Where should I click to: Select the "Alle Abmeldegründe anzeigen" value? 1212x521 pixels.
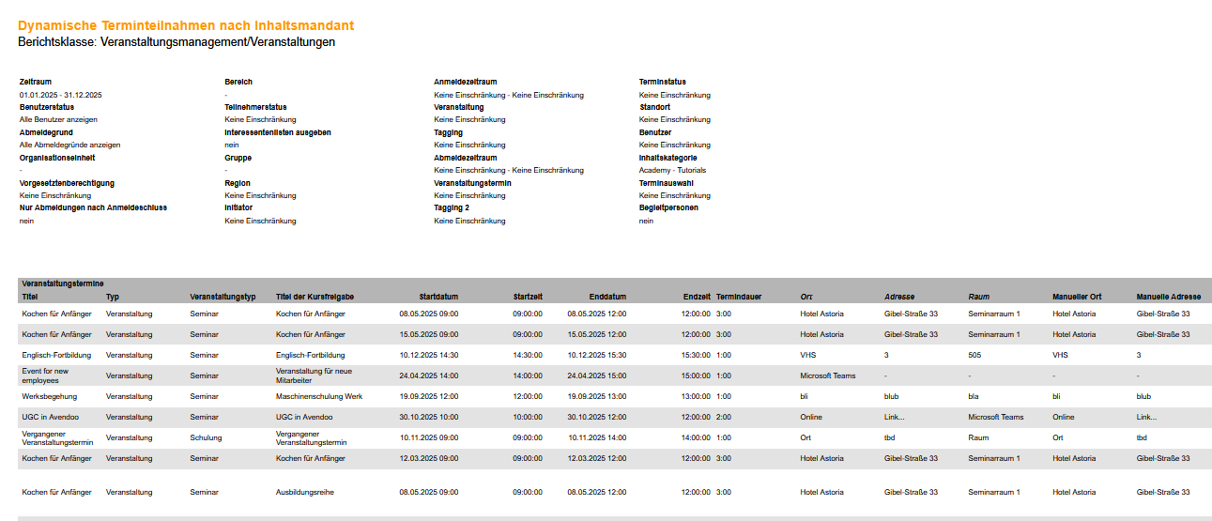click(x=69, y=145)
